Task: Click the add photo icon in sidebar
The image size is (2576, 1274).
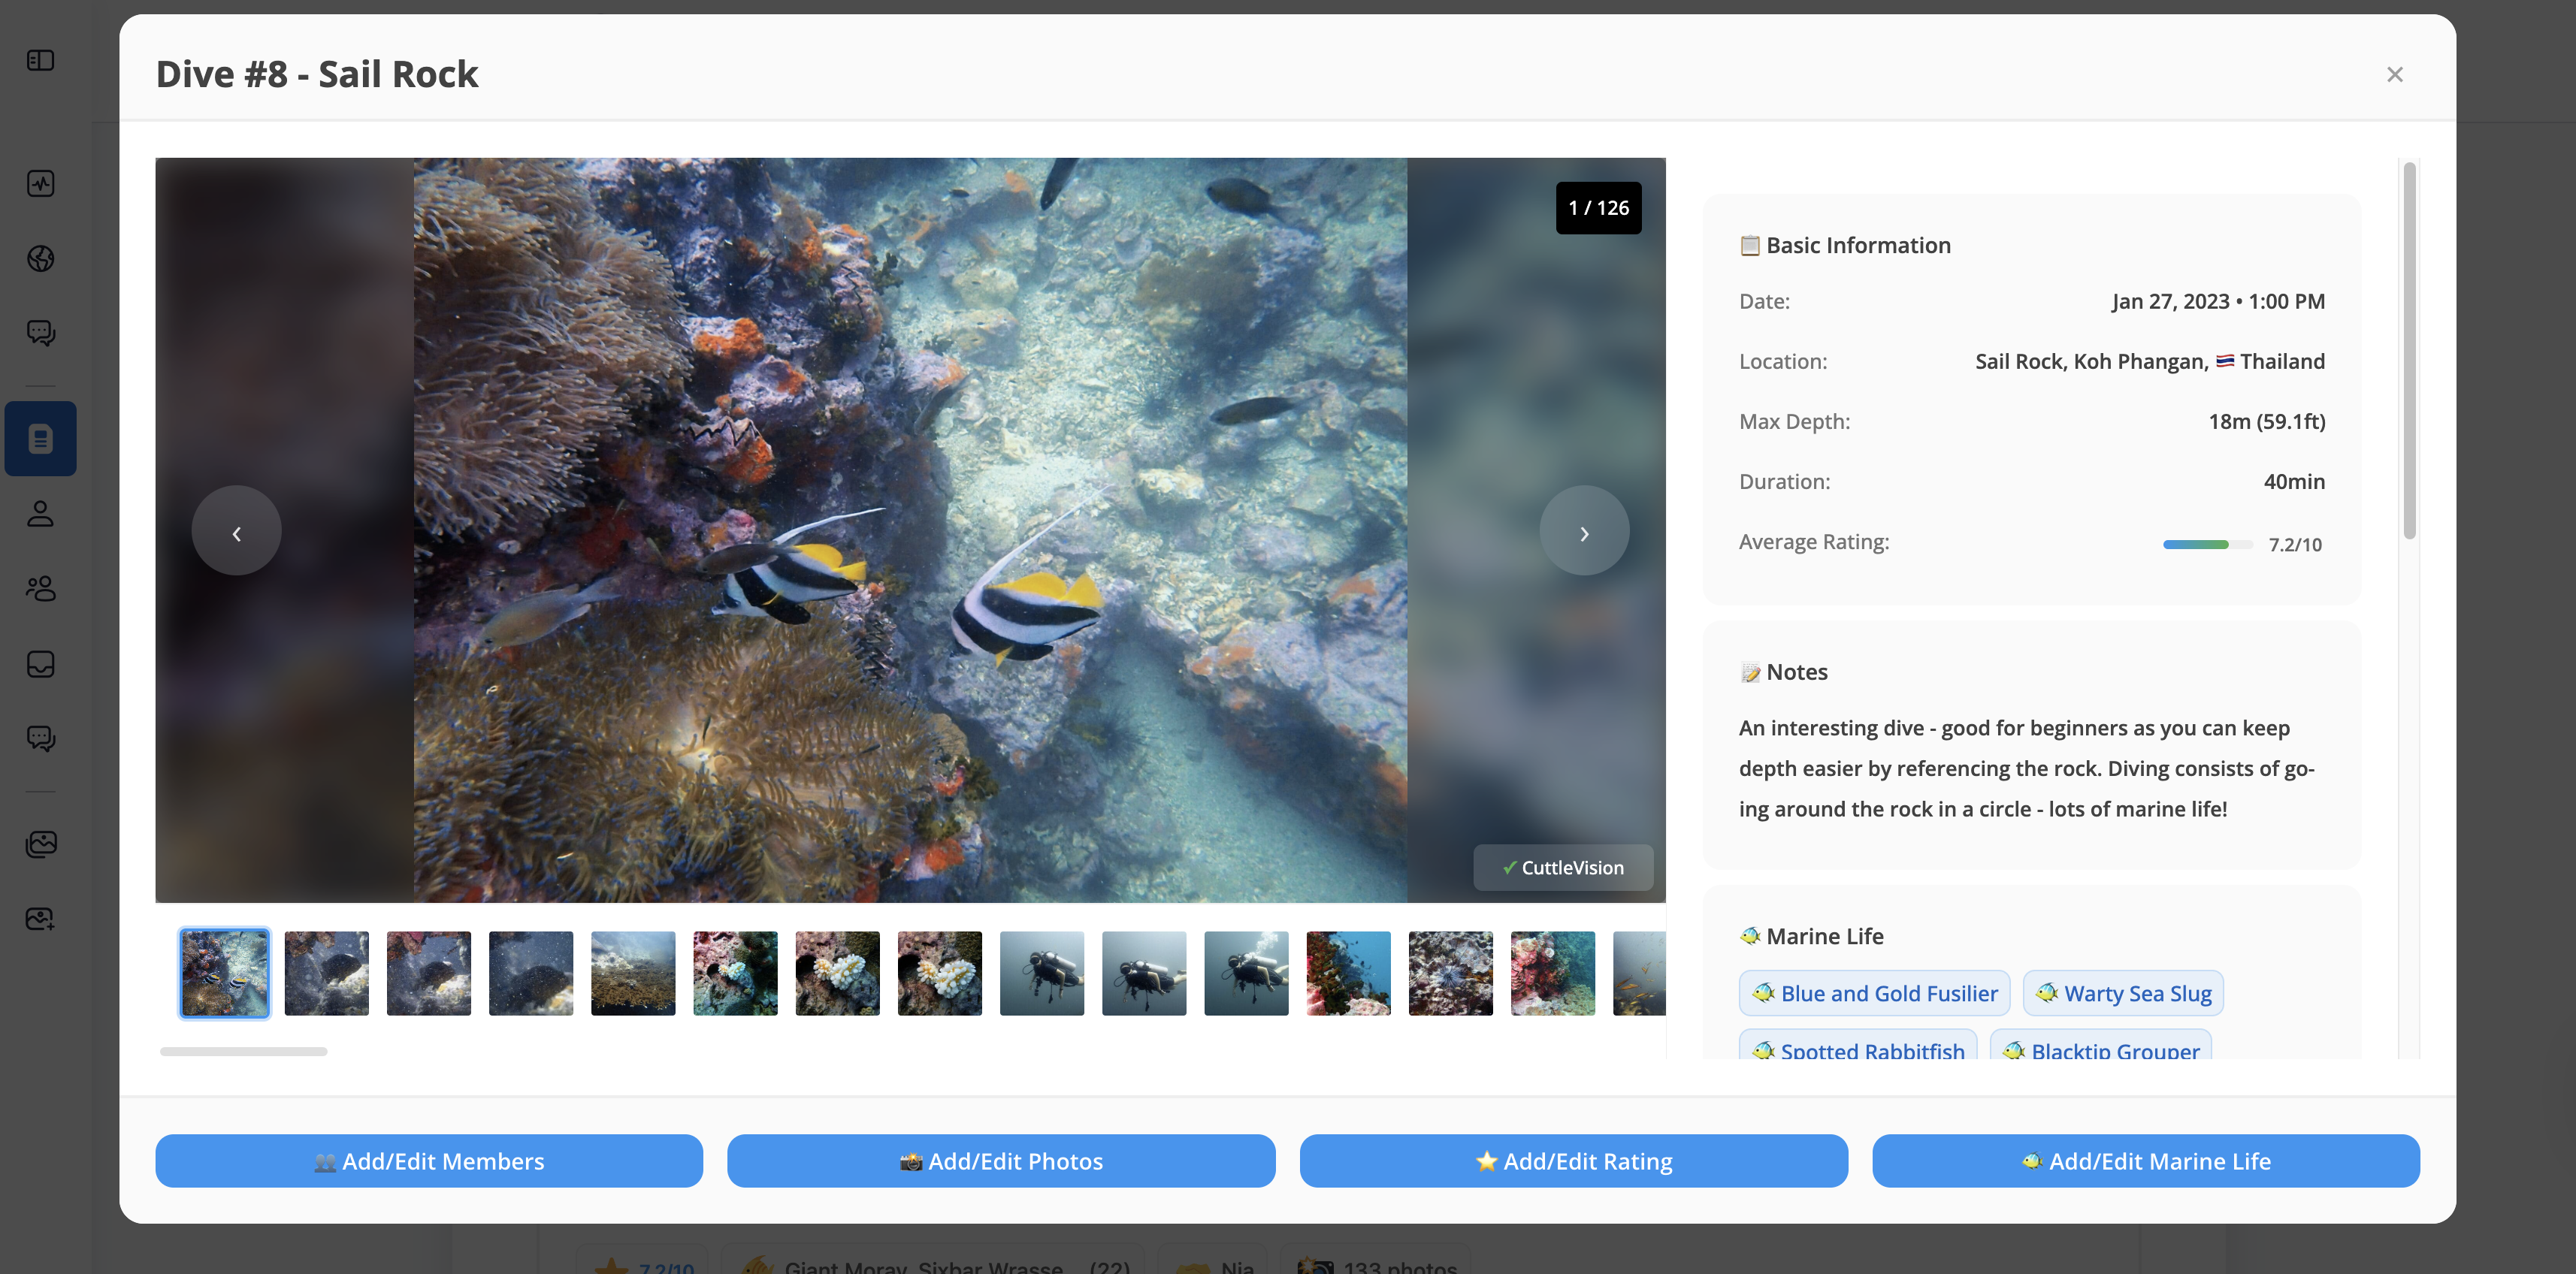Action: click(41, 919)
